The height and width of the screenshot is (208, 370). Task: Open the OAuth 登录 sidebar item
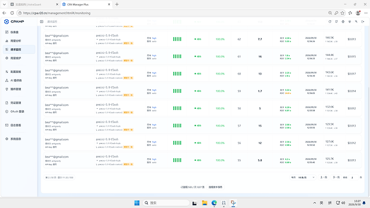19,112
